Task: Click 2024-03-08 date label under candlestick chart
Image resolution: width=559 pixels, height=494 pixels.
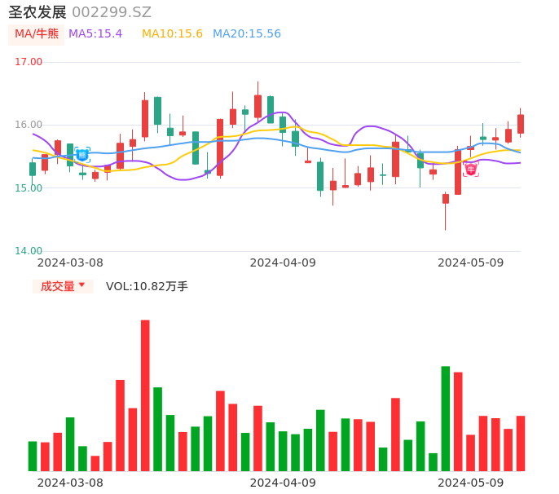Action: (x=70, y=262)
